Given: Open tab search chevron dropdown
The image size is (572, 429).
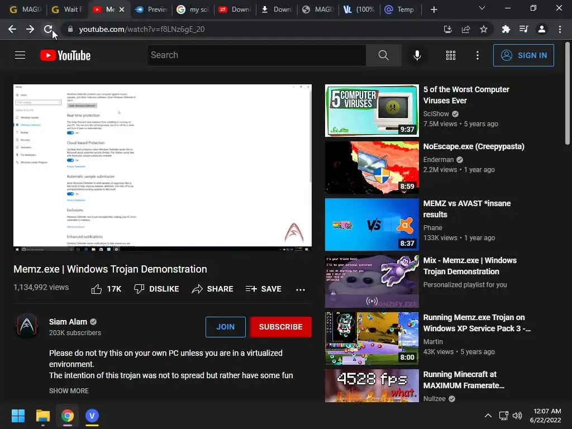Looking at the screenshot, I should [482, 8].
